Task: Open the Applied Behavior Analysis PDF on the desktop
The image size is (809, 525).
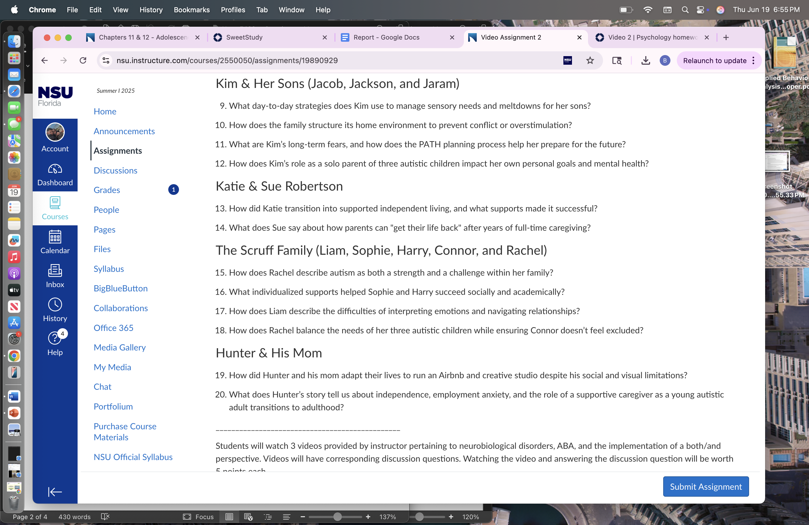Action: (785, 53)
